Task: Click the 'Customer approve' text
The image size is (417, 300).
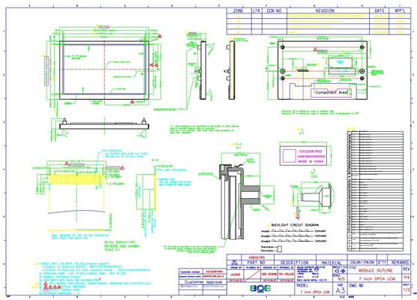Action: point(203,282)
